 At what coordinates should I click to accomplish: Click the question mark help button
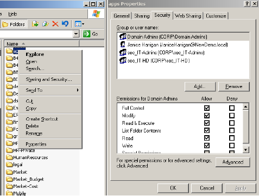pos(248,3)
